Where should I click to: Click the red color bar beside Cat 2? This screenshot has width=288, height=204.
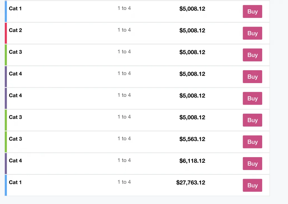coord(6,33)
